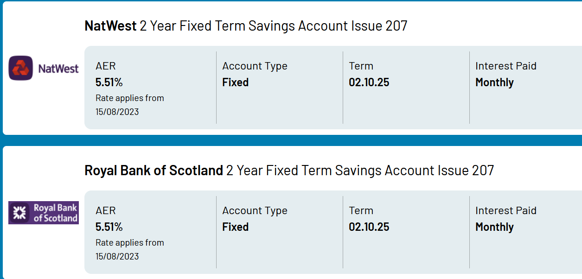Click NatWest Term 02.10.25 value
The image size is (582, 279).
point(369,82)
